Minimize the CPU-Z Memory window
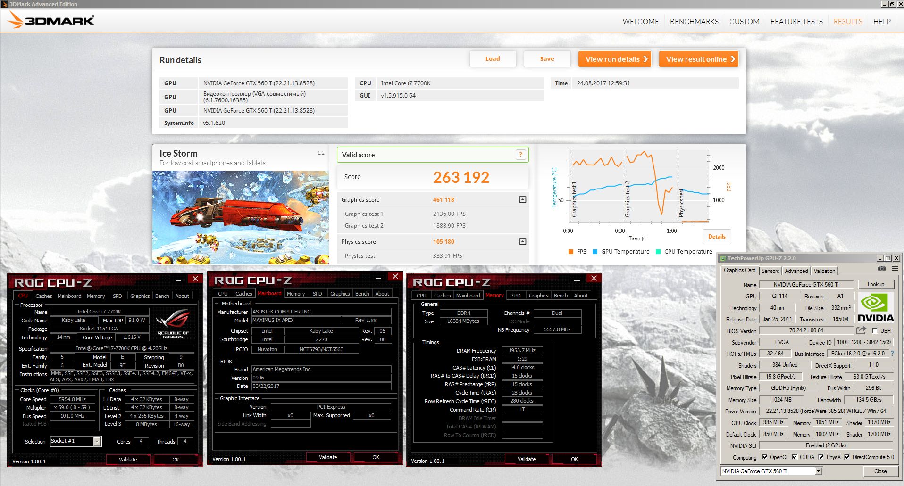This screenshot has width=904, height=486. pyautogui.click(x=577, y=280)
